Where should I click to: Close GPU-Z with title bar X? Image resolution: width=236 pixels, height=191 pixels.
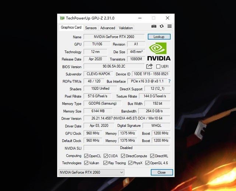coord(167,18)
